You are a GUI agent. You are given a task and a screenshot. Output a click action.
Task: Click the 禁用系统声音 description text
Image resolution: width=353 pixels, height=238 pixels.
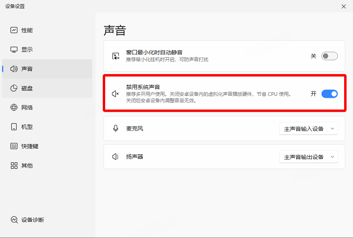208,97
